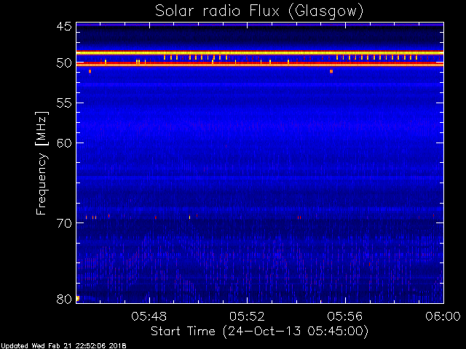
Task: Click the 06:00 time tick label
Action: 443,316
